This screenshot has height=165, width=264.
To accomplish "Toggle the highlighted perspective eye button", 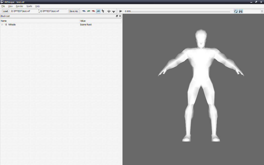I will 98,11.
